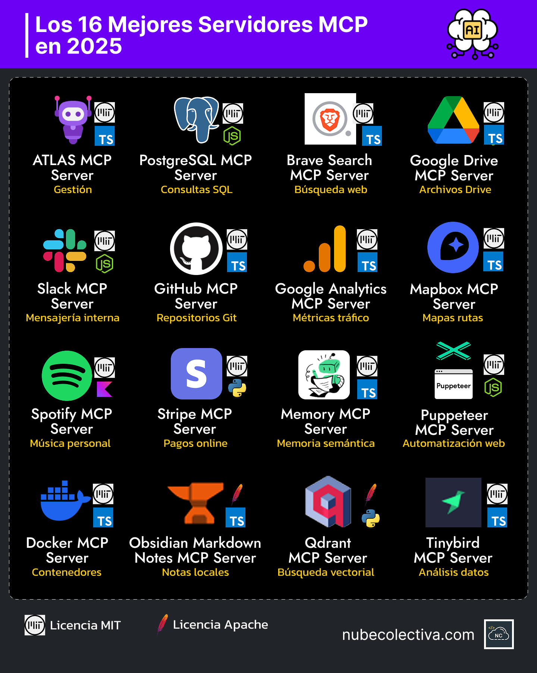Click 'Memory MCP Server' title
537x673 pixels.
pos(326,421)
